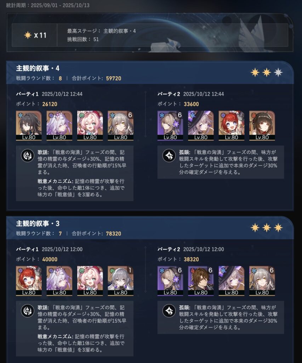Screen dimensions: 302x363
Task: Select dark-haired first character in stage 4 party 1
Action: point(29,125)
